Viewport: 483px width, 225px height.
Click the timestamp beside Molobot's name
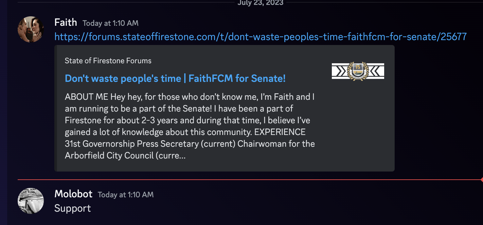point(125,195)
